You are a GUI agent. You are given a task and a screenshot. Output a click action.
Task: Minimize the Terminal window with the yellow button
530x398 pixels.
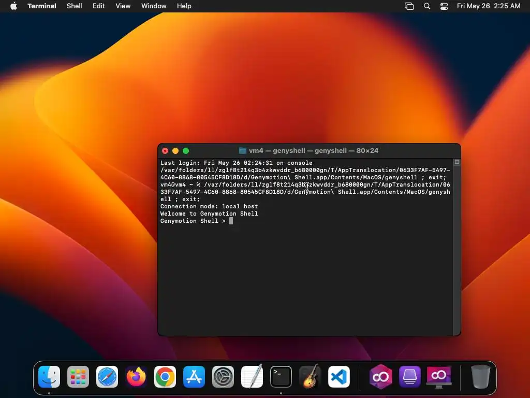point(175,151)
